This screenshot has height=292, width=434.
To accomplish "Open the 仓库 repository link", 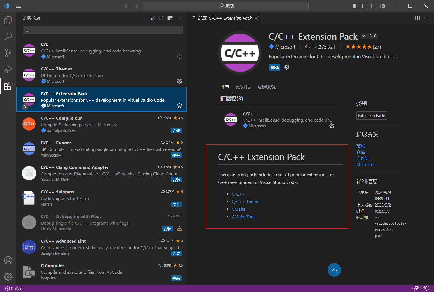I will pos(361,152).
